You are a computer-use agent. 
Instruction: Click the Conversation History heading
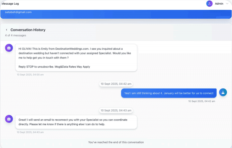pos(28,30)
